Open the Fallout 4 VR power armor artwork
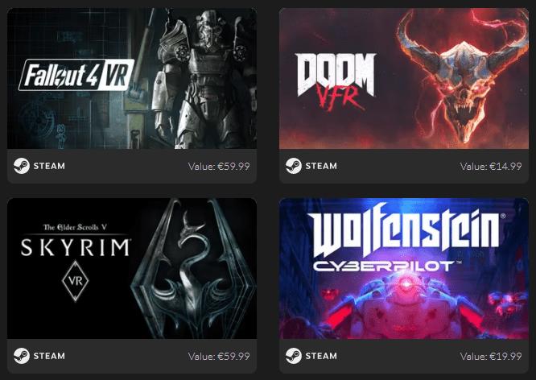The width and height of the screenshot is (536, 380). pos(204,79)
